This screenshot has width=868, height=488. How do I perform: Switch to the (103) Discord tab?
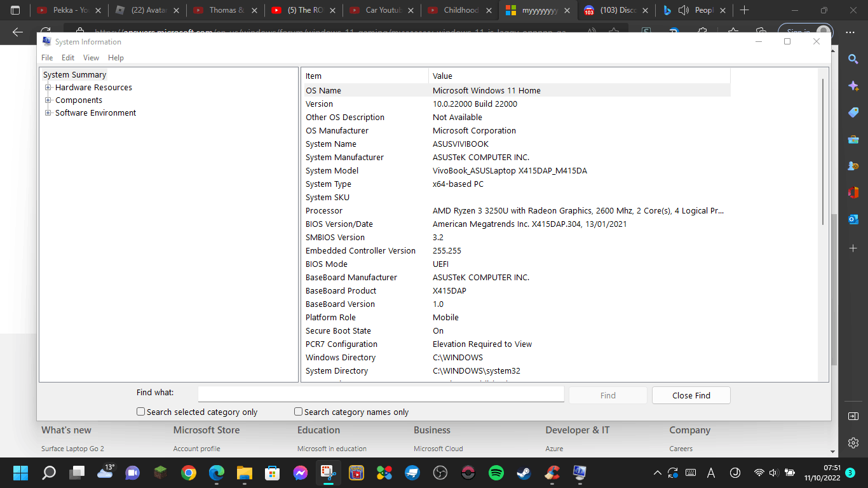[617, 10]
